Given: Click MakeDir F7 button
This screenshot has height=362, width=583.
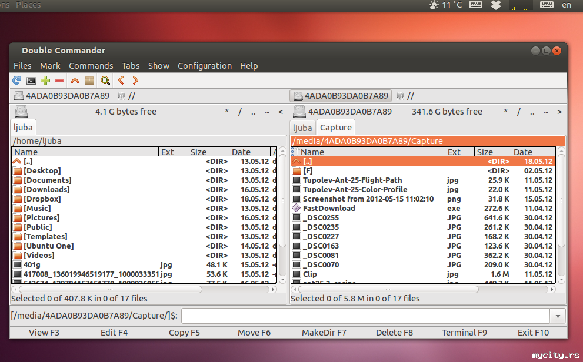Looking at the screenshot, I should [x=324, y=332].
